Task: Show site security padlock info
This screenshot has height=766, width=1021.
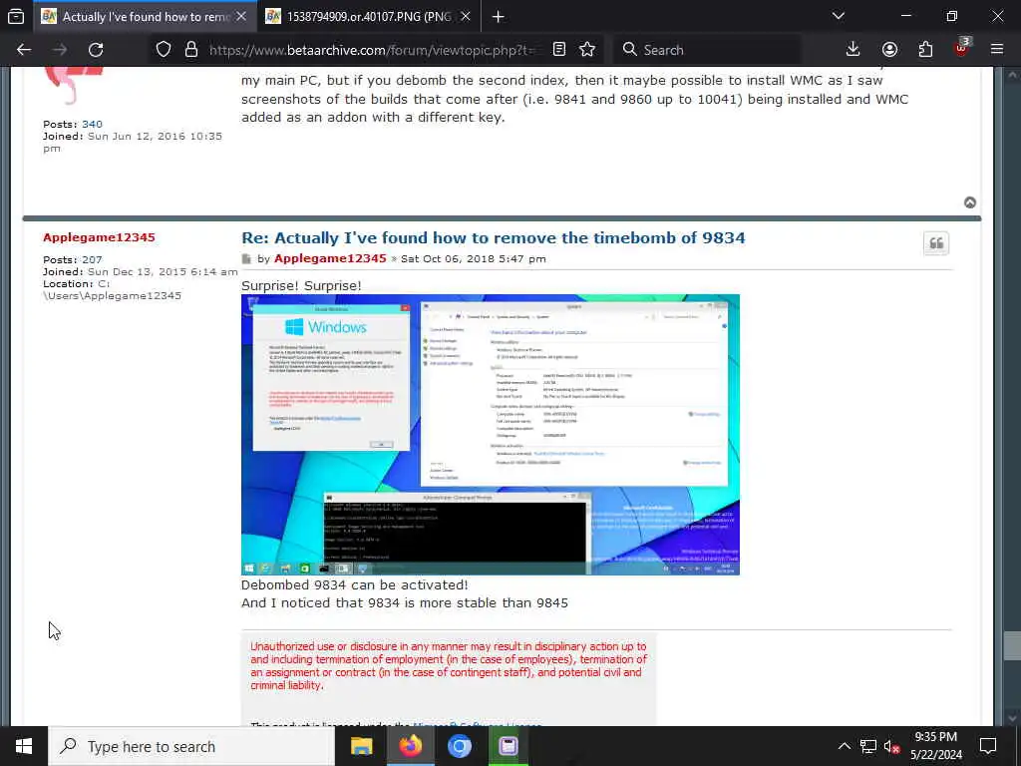Action: click(190, 50)
